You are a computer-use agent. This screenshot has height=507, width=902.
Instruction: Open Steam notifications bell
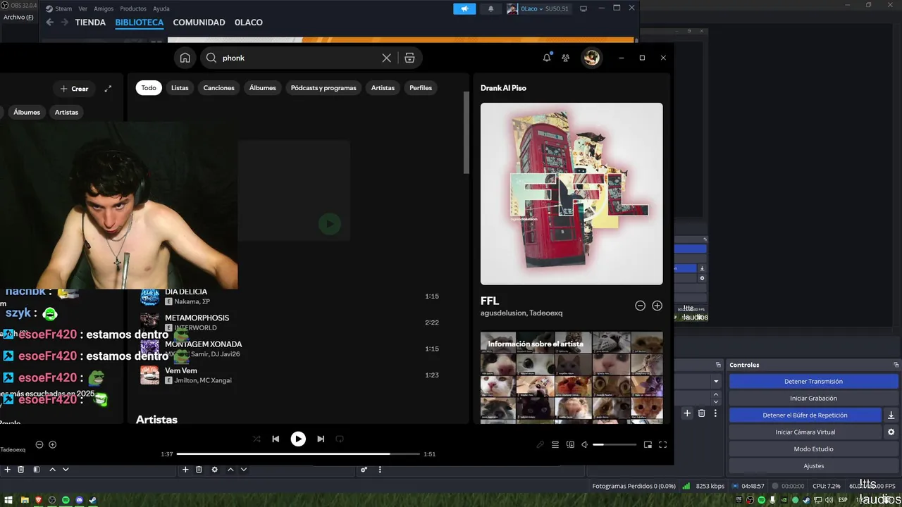pos(491,9)
